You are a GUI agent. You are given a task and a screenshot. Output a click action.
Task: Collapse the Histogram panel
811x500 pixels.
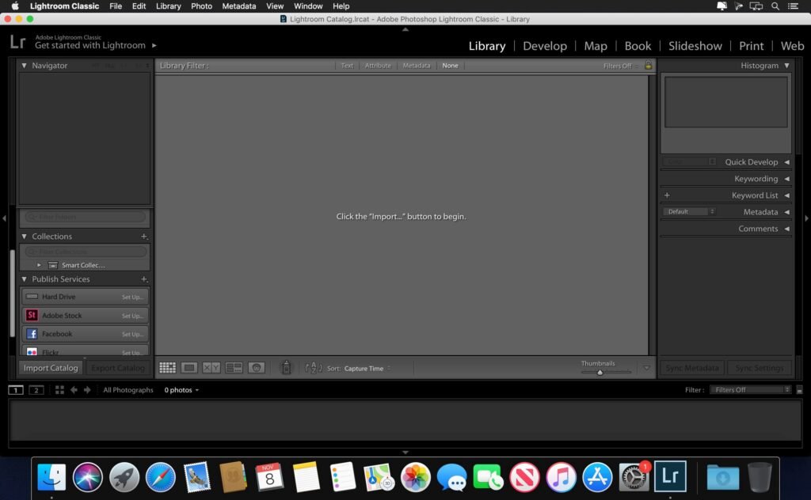pyautogui.click(x=786, y=66)
